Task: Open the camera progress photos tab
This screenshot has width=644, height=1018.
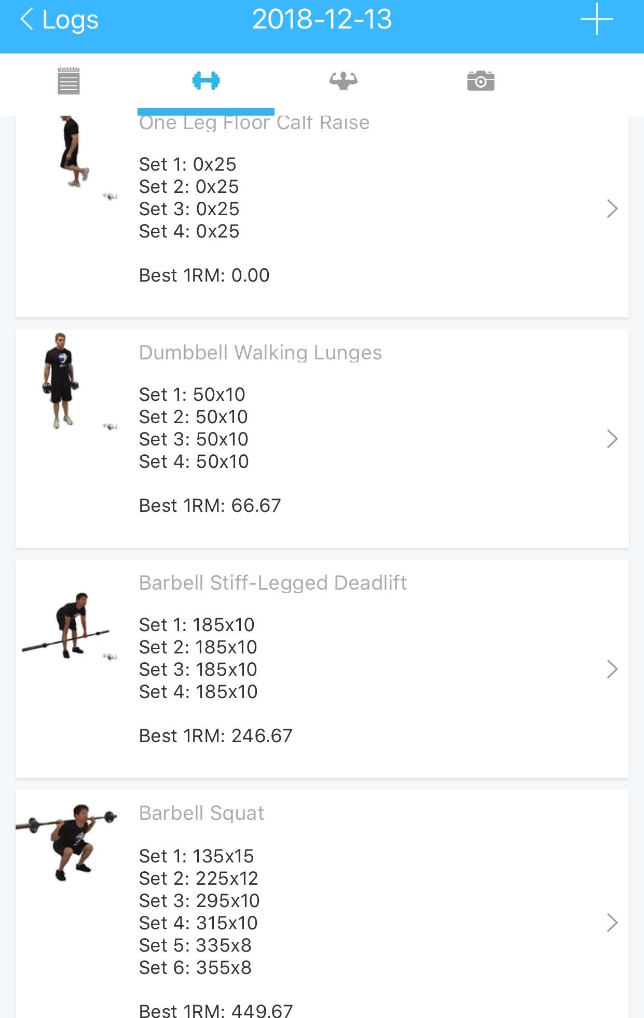Action: (x=481, y=81)
